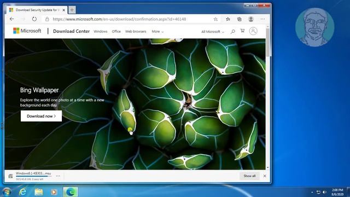Screen dimensions: 350x197
Task: Open the Download Center link
Action: (72, 31)
